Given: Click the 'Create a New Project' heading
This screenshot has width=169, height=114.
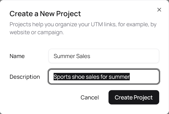Looking at the screenshot, I should 45,14.
